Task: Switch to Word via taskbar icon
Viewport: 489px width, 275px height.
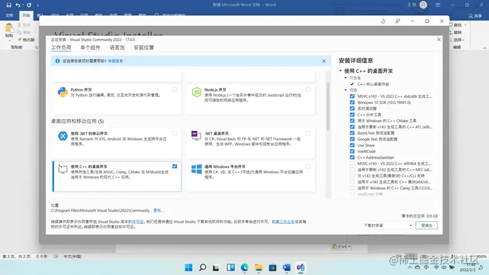Action: point(287,268)
